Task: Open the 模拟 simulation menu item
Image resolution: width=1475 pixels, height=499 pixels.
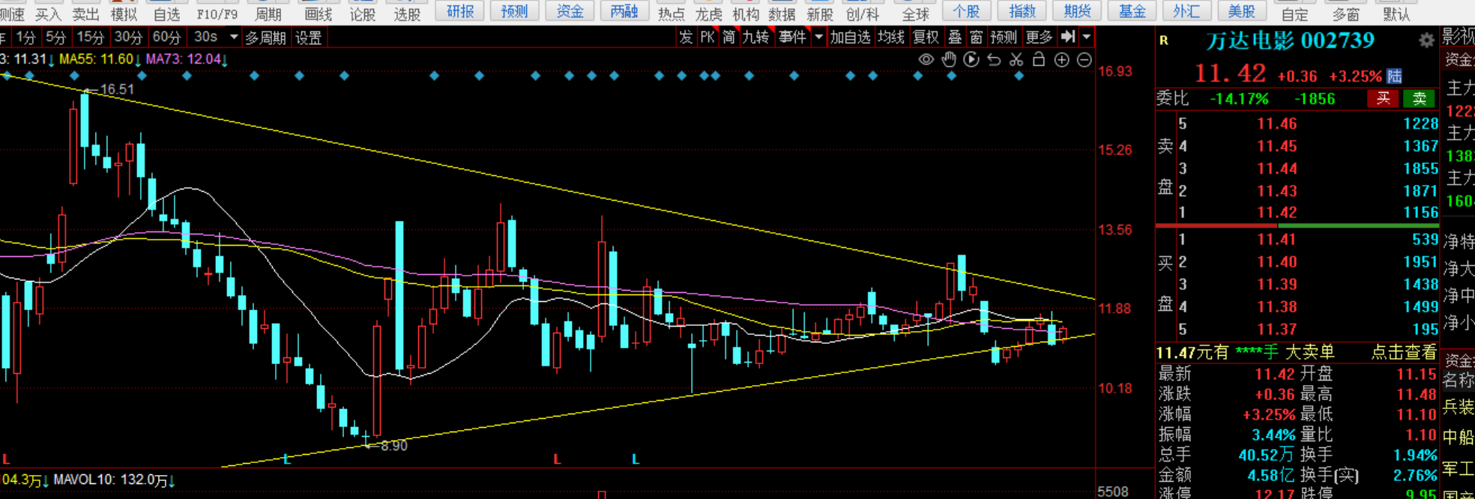Action: (124, 14)
